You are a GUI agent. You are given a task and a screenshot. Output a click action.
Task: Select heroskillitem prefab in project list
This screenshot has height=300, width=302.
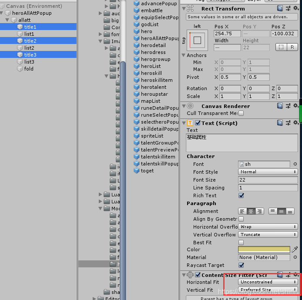tap(153, 80)
